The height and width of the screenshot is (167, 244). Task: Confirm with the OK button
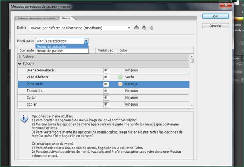coord(215,16)
